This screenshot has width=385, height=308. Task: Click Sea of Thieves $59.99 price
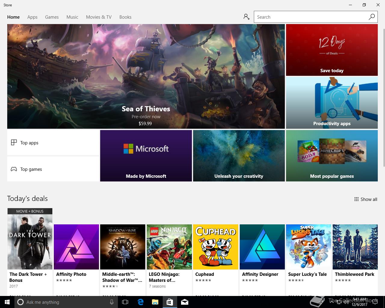[145, 123]
